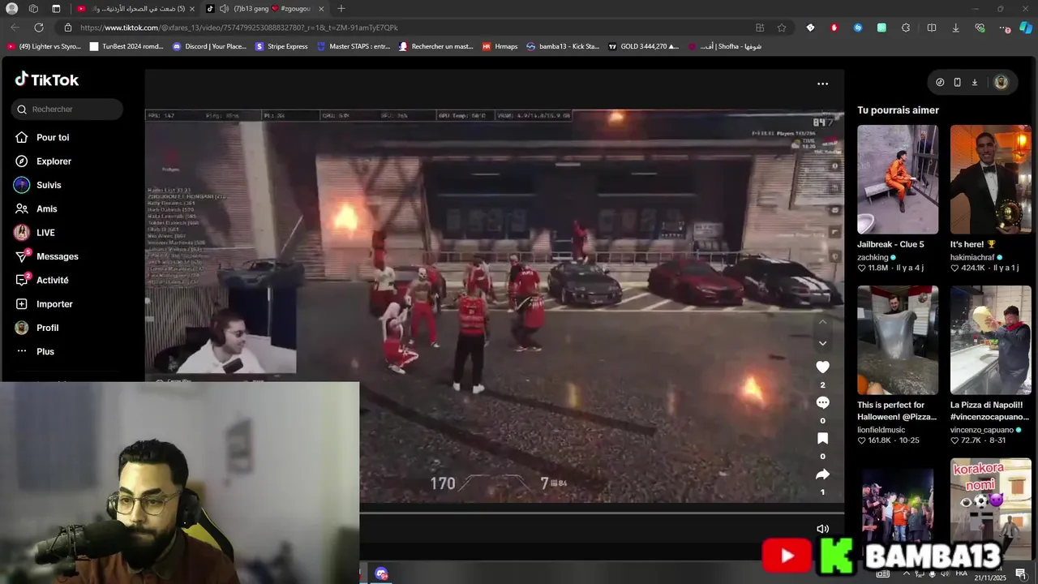1038x584 pixels.
Task: Click the TikTok coins icon in header pill
Action: (940, 82)
